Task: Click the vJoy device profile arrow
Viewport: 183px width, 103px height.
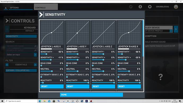Action: [171, 31]
